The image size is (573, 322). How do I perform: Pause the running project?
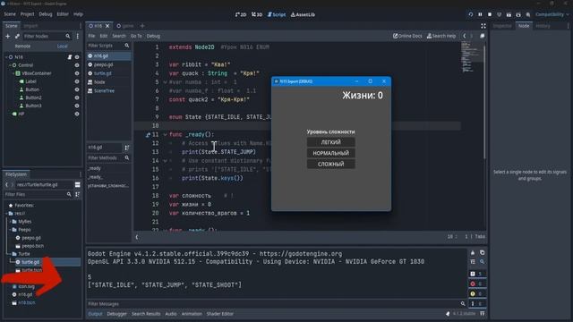pyautogui.click(x=480, y=14)
